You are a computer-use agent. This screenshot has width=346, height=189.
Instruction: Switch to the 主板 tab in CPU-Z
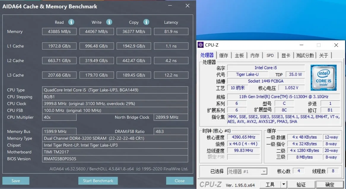[x=239, y=55]
